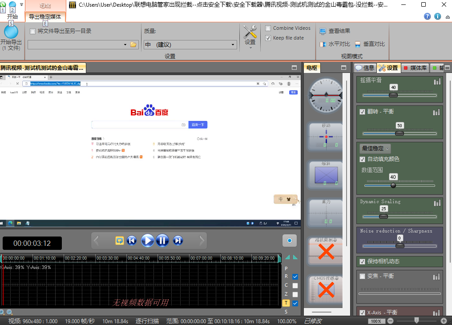Click the Start Export (开始导出) button
Viewport: 452px width, 325px height.
coord(11,38)
